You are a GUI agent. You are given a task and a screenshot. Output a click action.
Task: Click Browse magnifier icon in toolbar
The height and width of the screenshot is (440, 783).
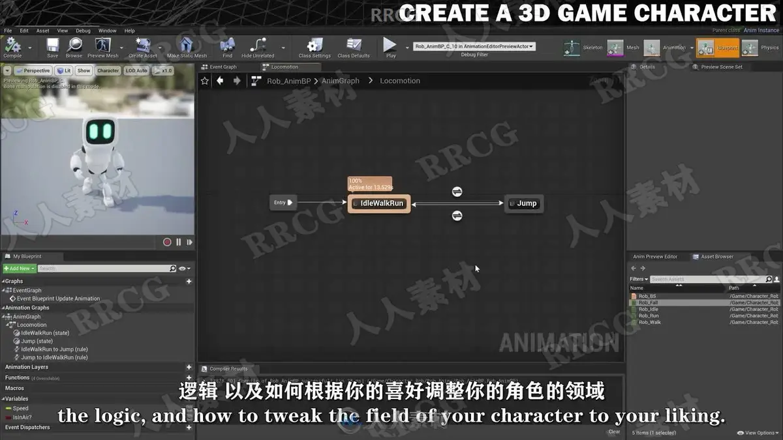tap(74, 45)
